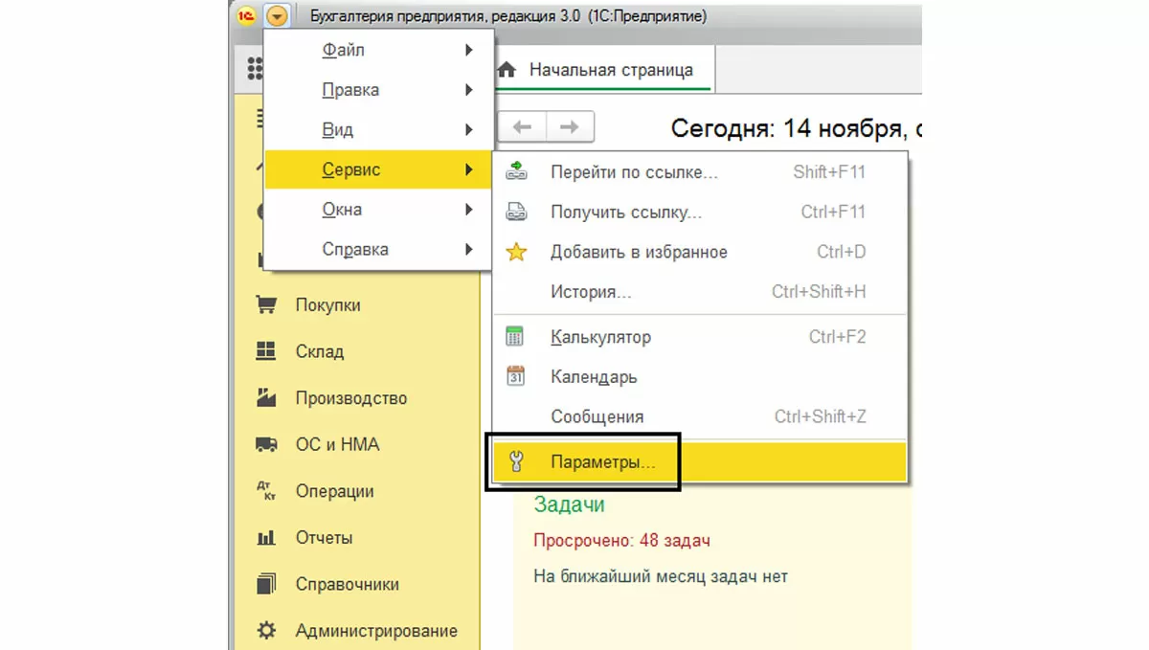Click the Перейти по ссылке icon
Screen dimensions: 1149x650
point(516,172)
